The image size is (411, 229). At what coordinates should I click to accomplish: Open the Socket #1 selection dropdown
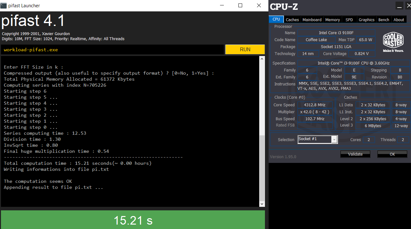[x=334, y=139]
